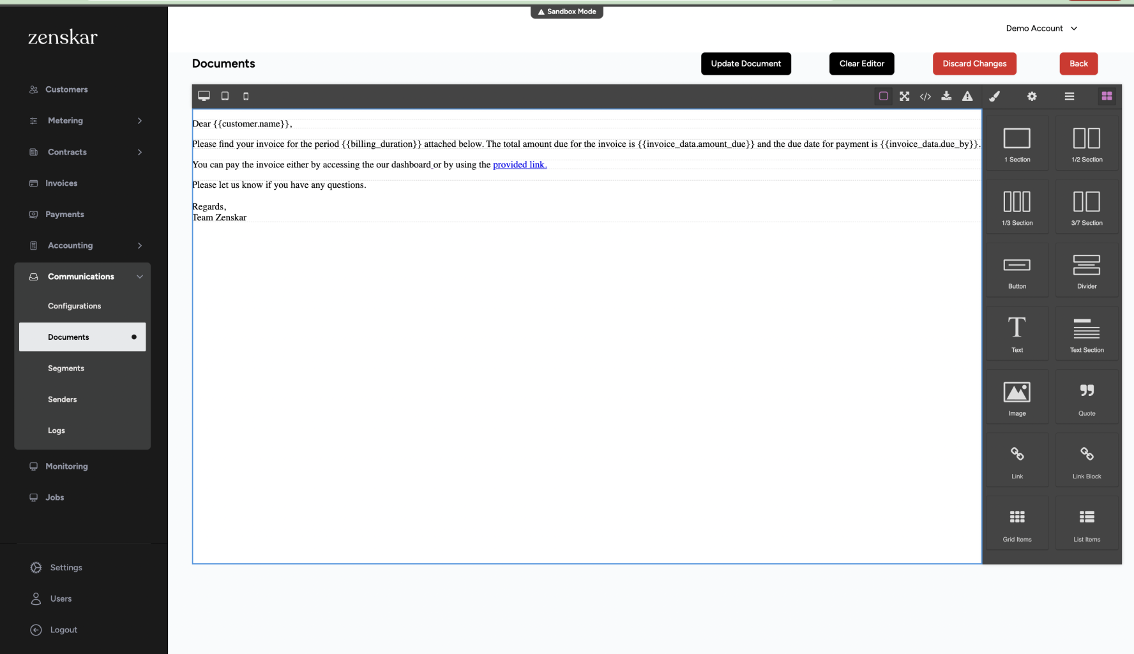The image size is (1134, 654).
Task: Click 'Please let us know' text line
Action: [x=279, y=185]
